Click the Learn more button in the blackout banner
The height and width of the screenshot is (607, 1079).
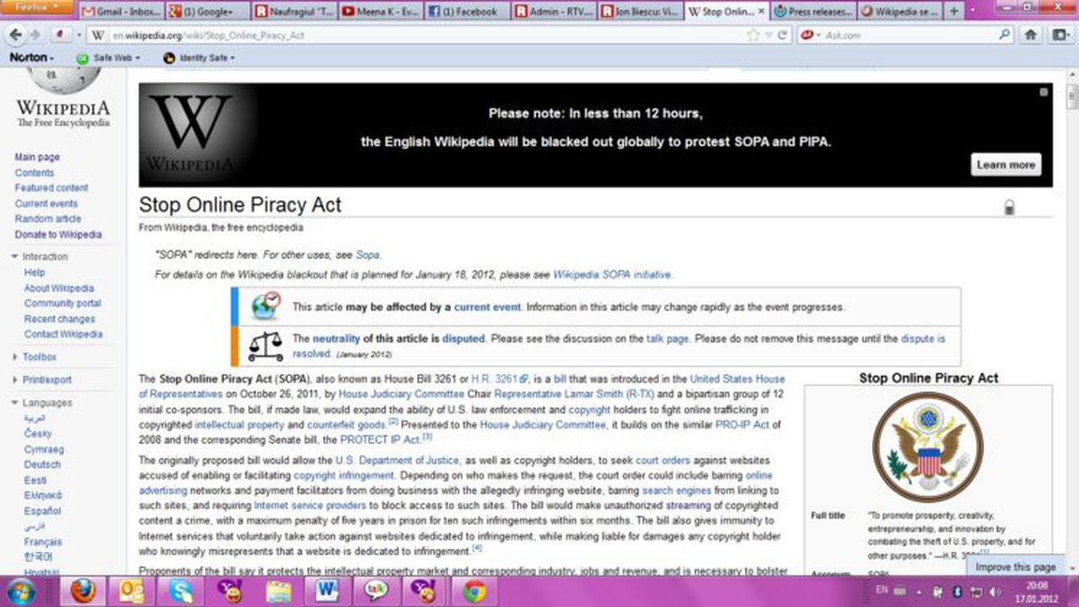pos(1005,164)
